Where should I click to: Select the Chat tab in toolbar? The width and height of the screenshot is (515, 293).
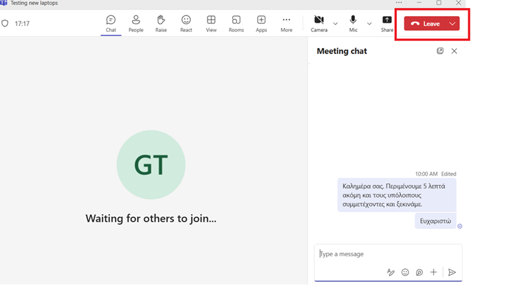pos(111,23)
